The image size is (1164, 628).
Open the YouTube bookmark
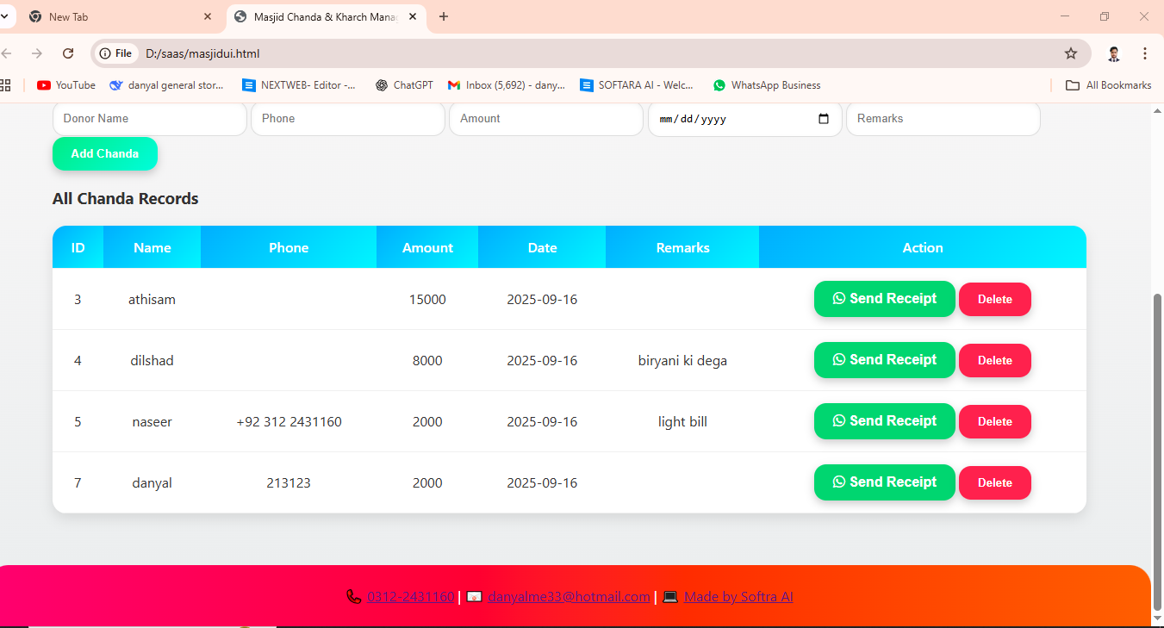click(66, 85)
